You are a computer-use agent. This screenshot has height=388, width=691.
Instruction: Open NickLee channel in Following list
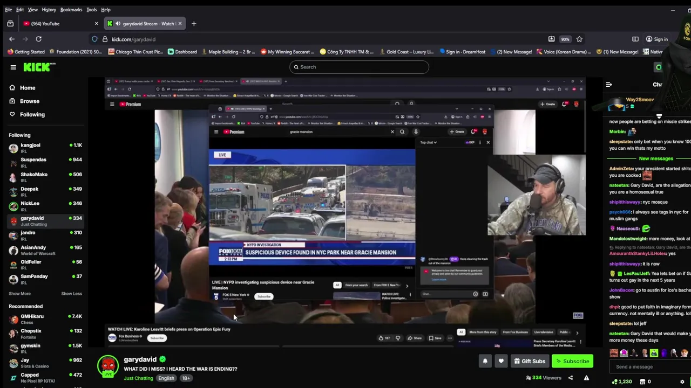coord(45,206)
